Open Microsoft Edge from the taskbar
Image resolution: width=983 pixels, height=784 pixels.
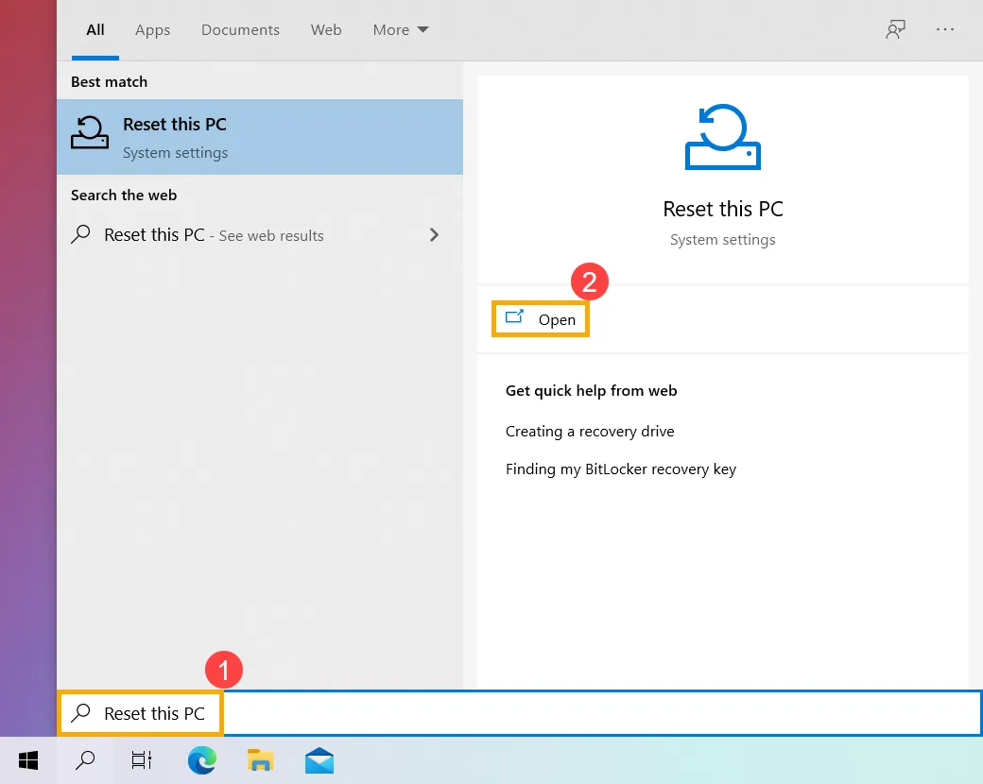(201, 760)
